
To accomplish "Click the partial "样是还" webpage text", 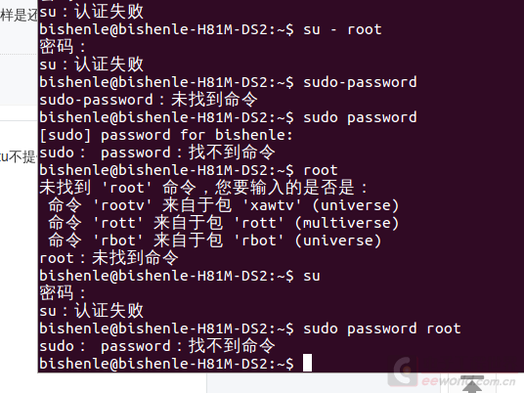I will pos(19,15).
